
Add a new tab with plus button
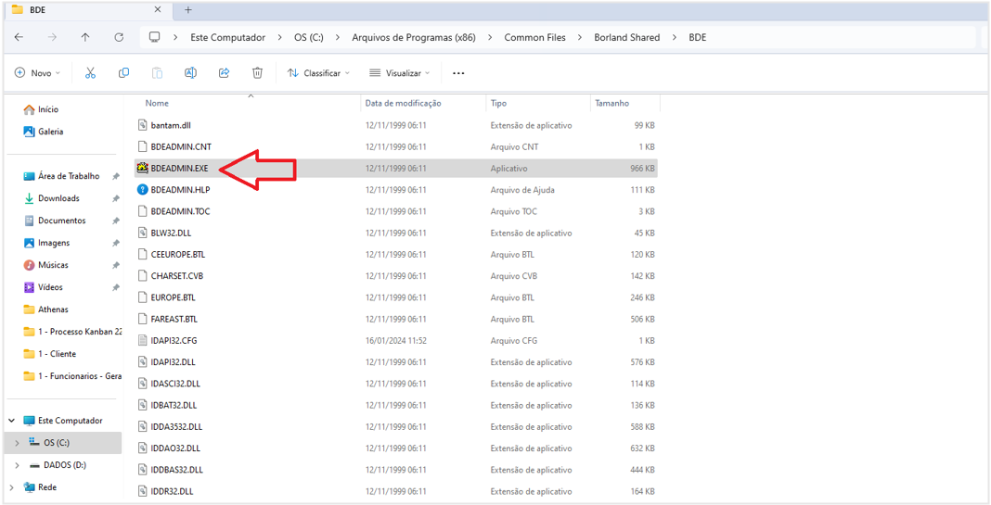[x=187, y=10]
